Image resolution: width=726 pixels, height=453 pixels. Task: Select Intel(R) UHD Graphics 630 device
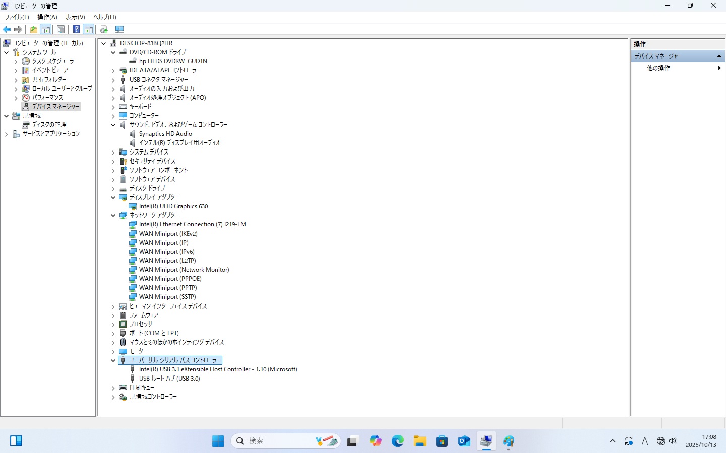click(173, 206)
